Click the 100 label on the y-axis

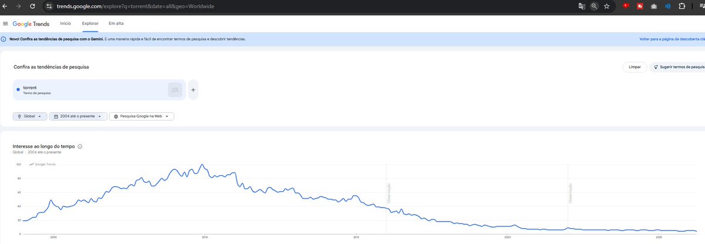18,164
